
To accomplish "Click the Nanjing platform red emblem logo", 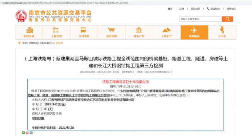I will [x=21, y=16].
